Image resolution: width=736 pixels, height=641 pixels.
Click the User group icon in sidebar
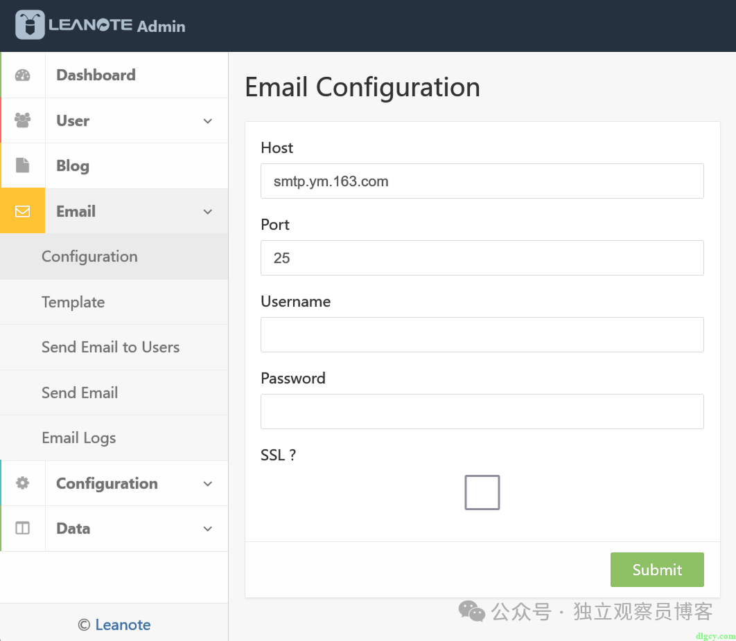[23, 120]
